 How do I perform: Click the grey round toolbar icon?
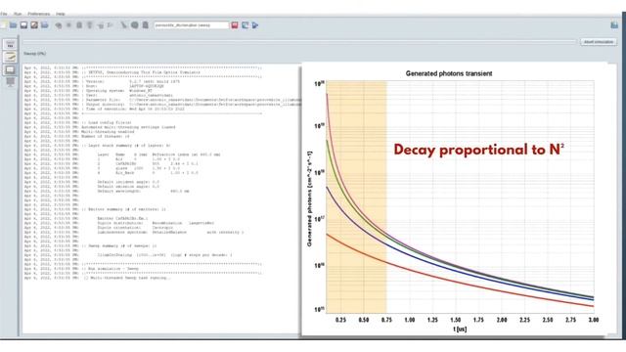click(135, 25)
